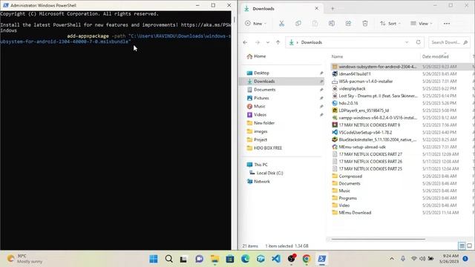Viewport: 475px width, 267px height.
Task: Select WSA-pacman-v1.4.0-installer file
Action: tap(366, 82)
